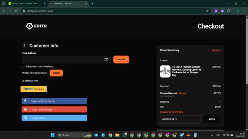Click the coupon code field with GRITRGEAR15
This screenshot has width=248, height=139.
pos(181,119)
